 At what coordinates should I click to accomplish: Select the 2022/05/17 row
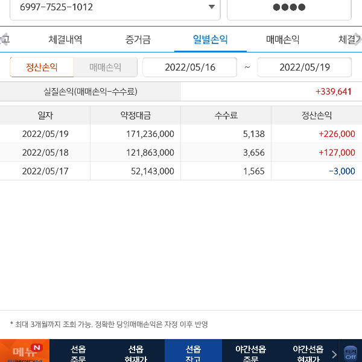(181, 171)
